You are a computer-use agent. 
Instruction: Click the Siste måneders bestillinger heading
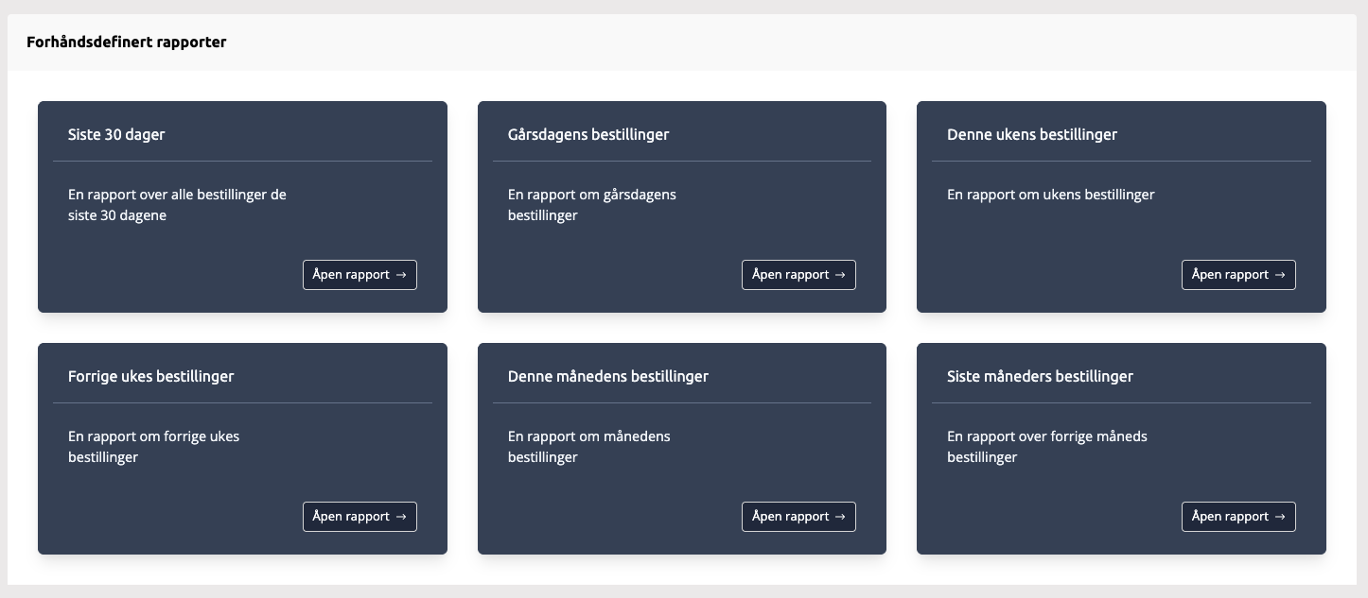pyautogui.click(x=1040, y=376)
